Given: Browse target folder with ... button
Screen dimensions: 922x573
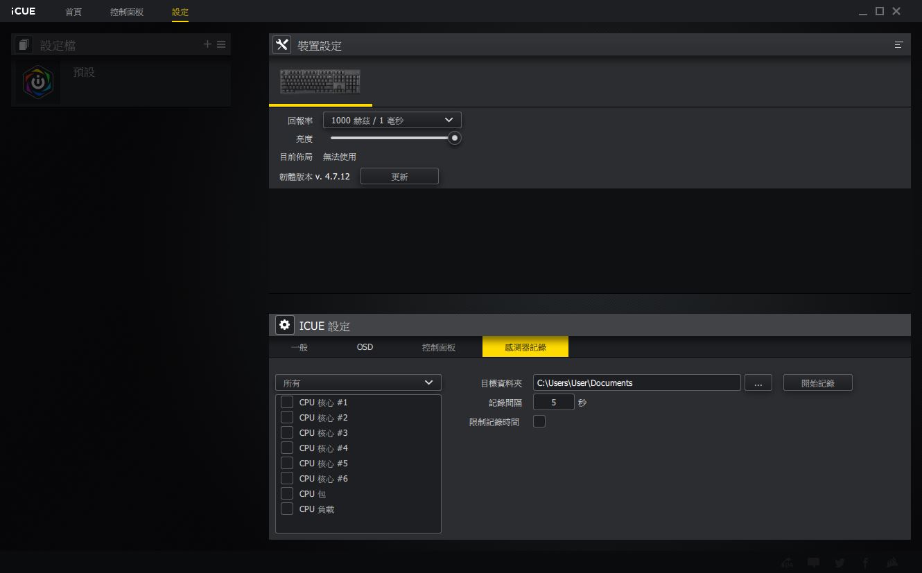Looking at the screenshot, I should [758, 382].
